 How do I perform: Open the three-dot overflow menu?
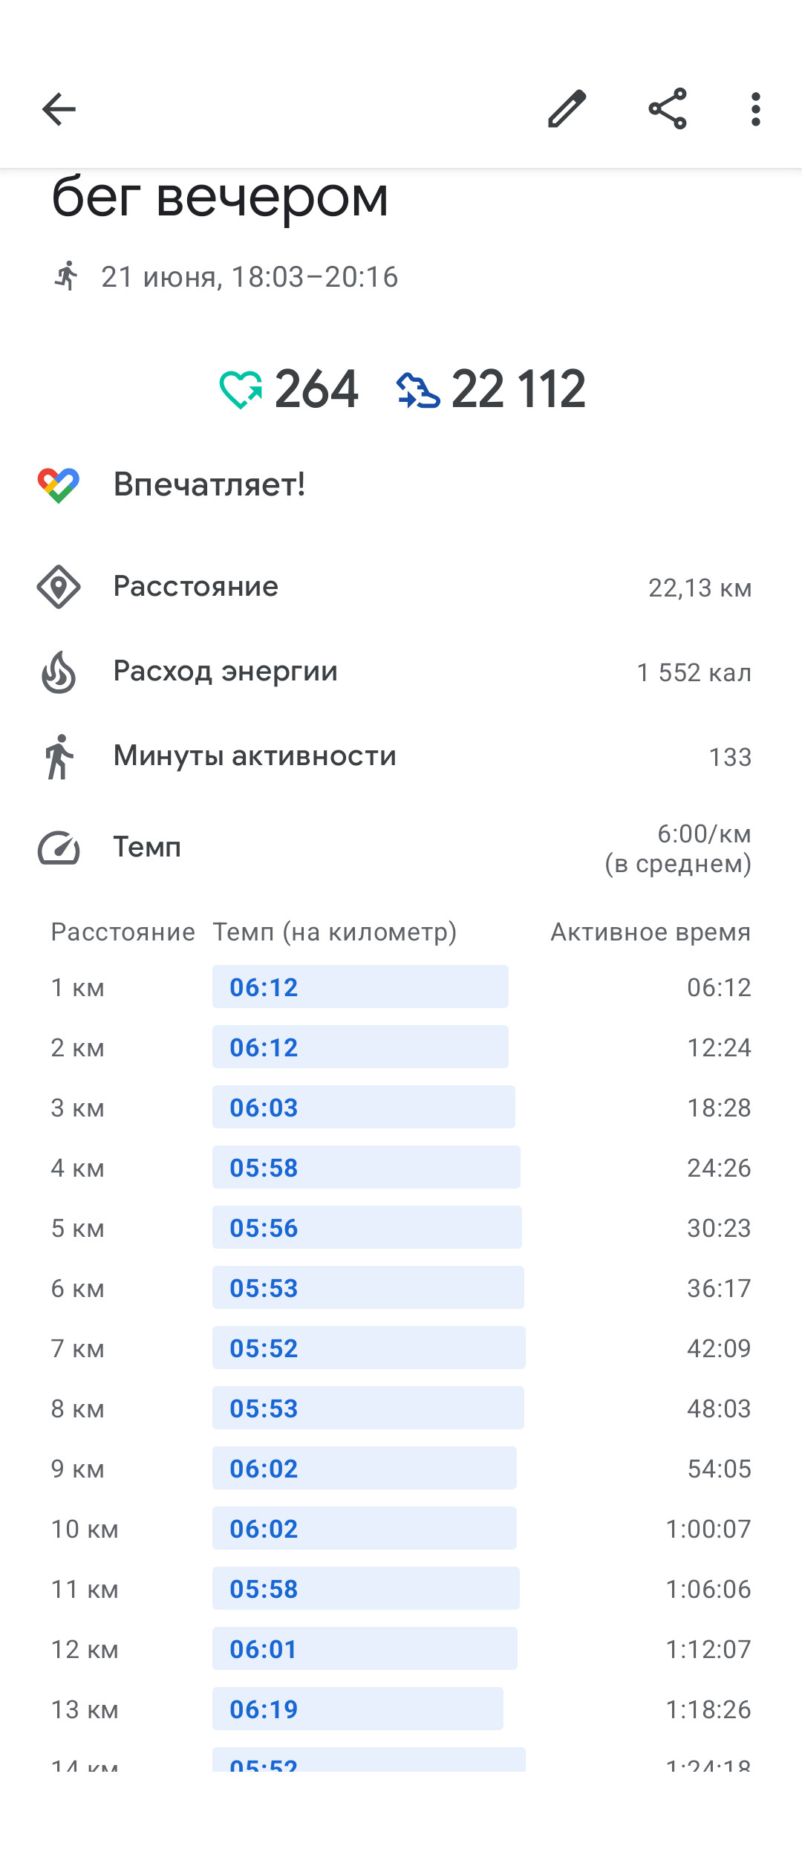pyautogui.click(x=756, y=109)
